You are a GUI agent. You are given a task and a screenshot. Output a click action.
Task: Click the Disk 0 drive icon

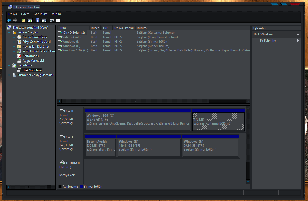(62, 111)
